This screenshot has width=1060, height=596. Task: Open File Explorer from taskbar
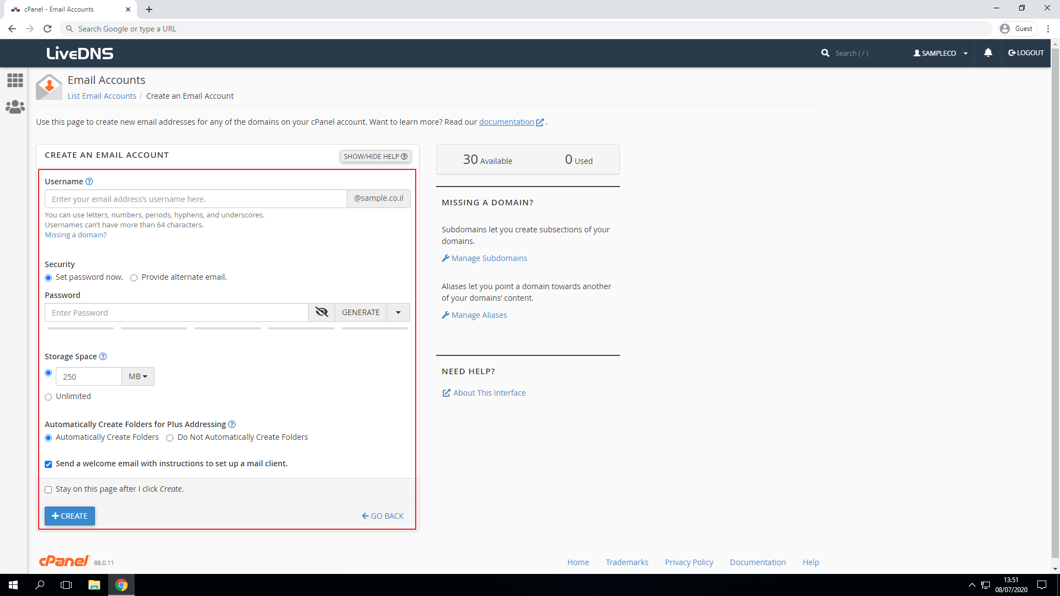point(94,585)
